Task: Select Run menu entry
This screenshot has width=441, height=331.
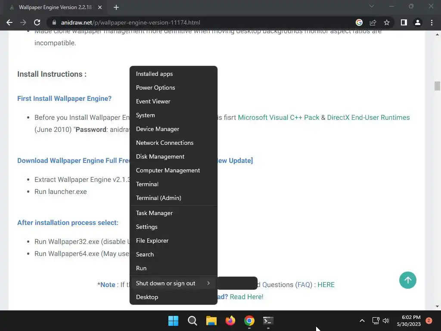Action: tap(174, 268)
